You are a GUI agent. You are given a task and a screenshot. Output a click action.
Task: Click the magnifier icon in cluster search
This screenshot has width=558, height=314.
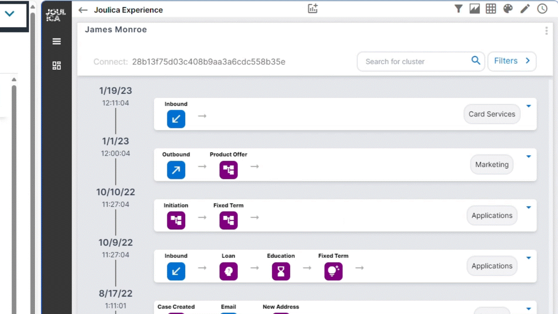click(476, 61)
